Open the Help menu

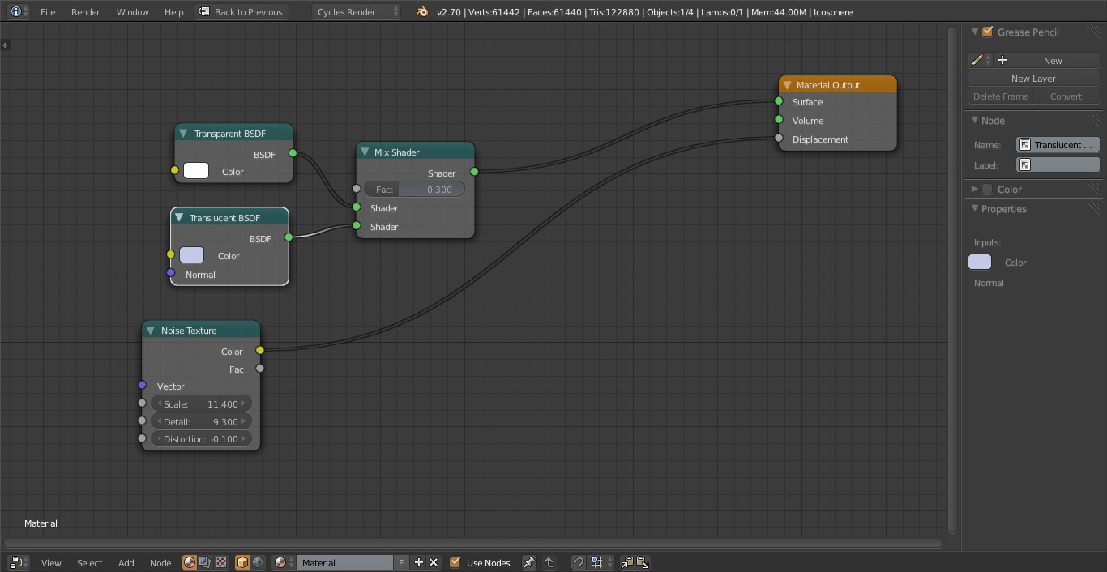173,12
